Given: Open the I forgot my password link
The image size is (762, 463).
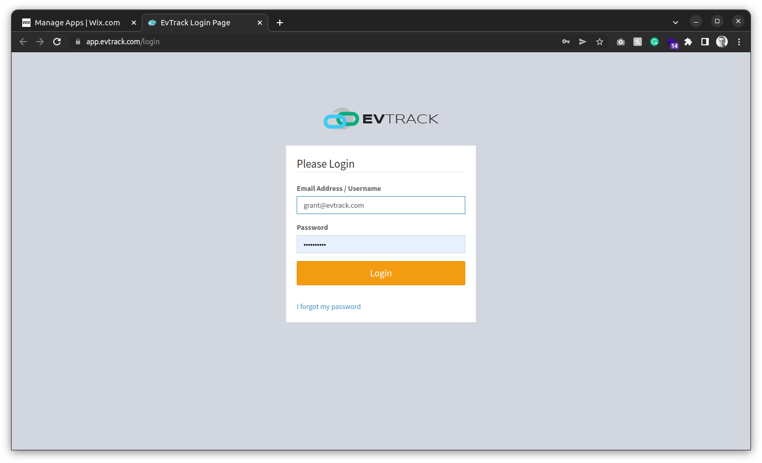Looking at the screenshot, I should tap(329, 306).
